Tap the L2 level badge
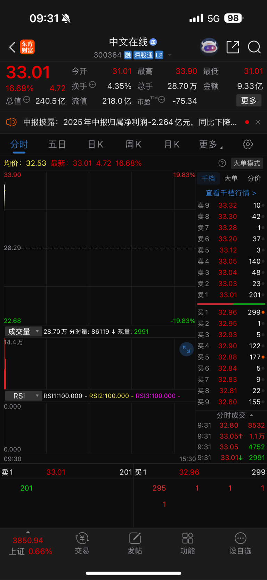The width and height of the screenshot is (267, 580). click(x=159, y=55)
